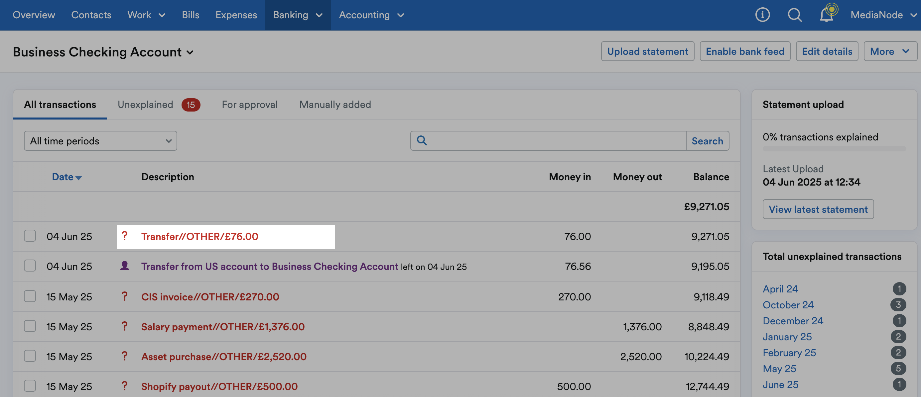Open Transfer//OTHER/£76.00 transaction
921x397 pixels.
(199, 236)
